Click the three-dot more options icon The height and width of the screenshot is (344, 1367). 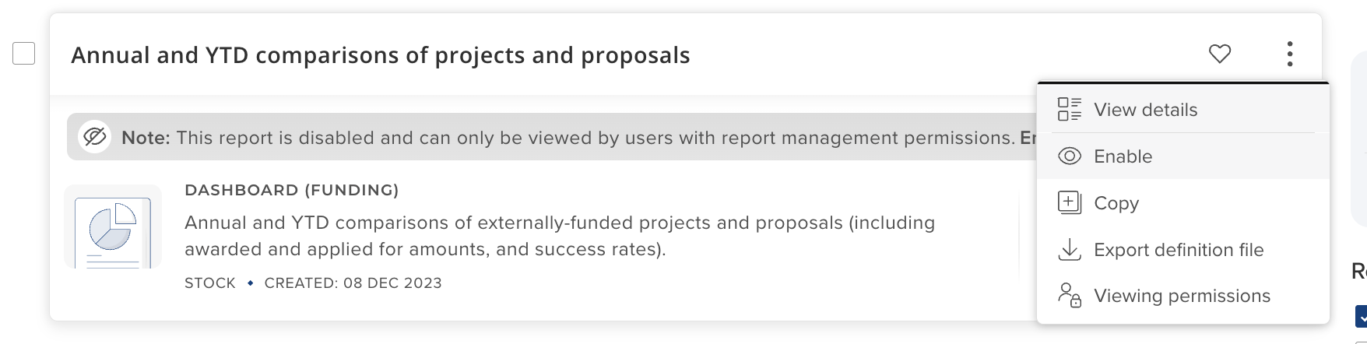pos(1290,54)
